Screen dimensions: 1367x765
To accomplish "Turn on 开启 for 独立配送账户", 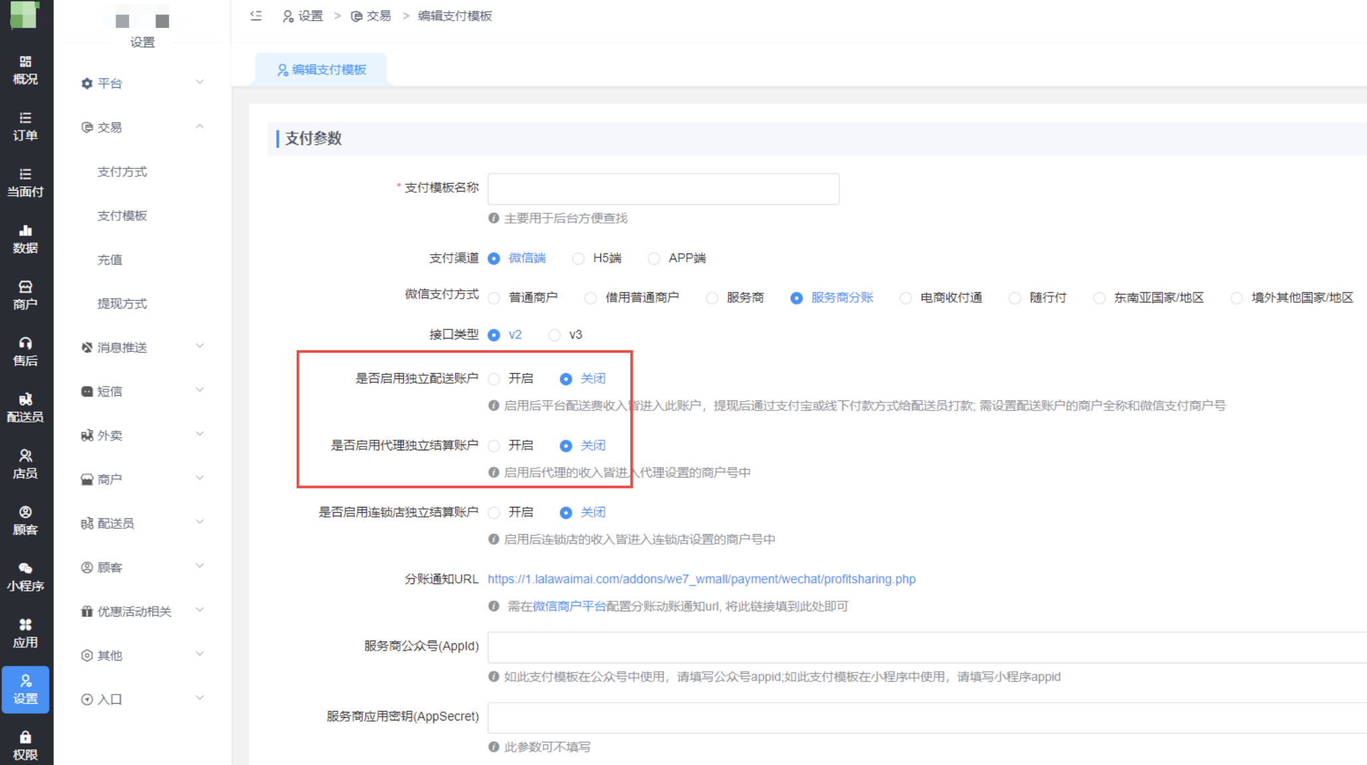I will (494, 379).
